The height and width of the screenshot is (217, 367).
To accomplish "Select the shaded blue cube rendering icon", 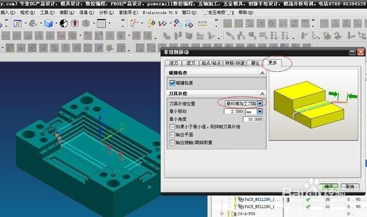I will (x=48, y=24).
